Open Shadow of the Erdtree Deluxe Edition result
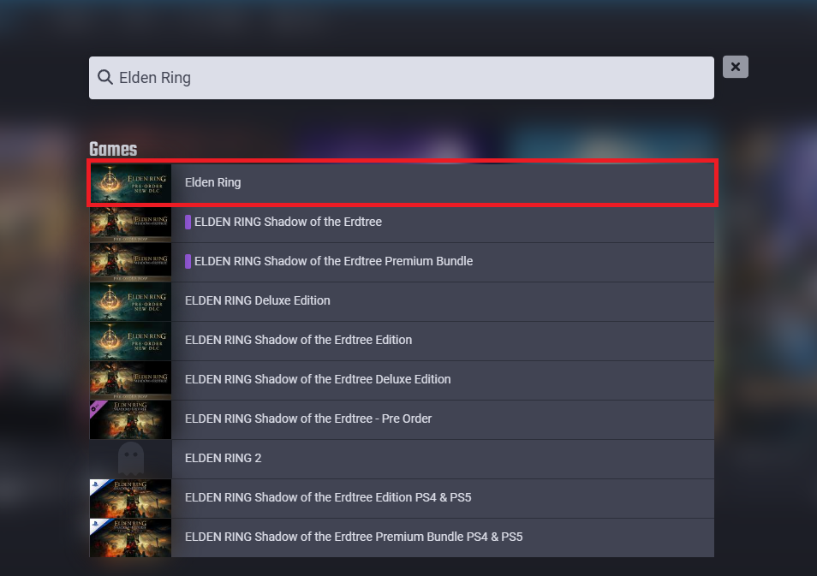 pyautogui.click(x=402, y=380)
